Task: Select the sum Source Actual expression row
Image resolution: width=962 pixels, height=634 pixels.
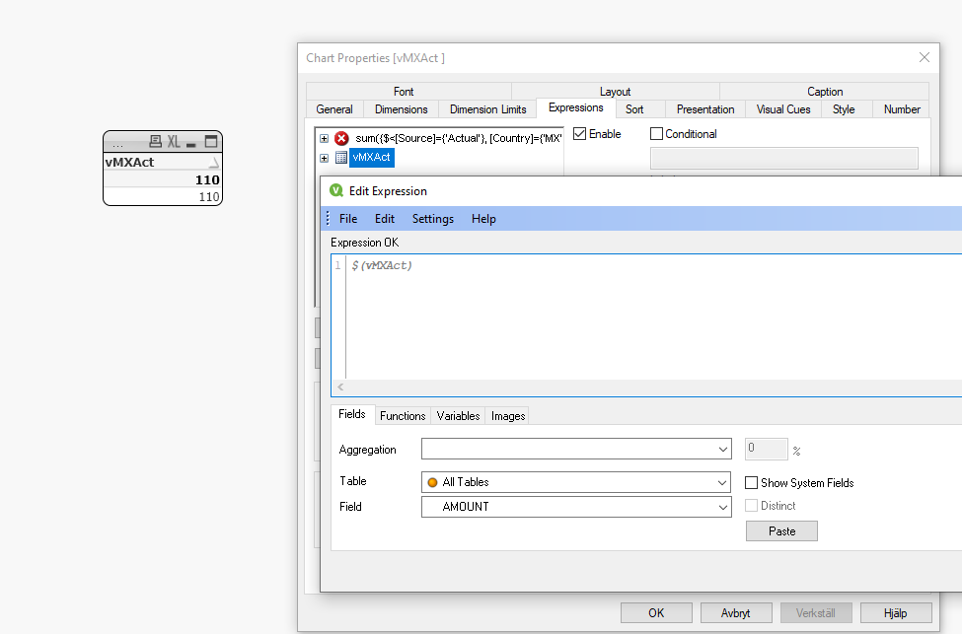Action: click(458, 139)
